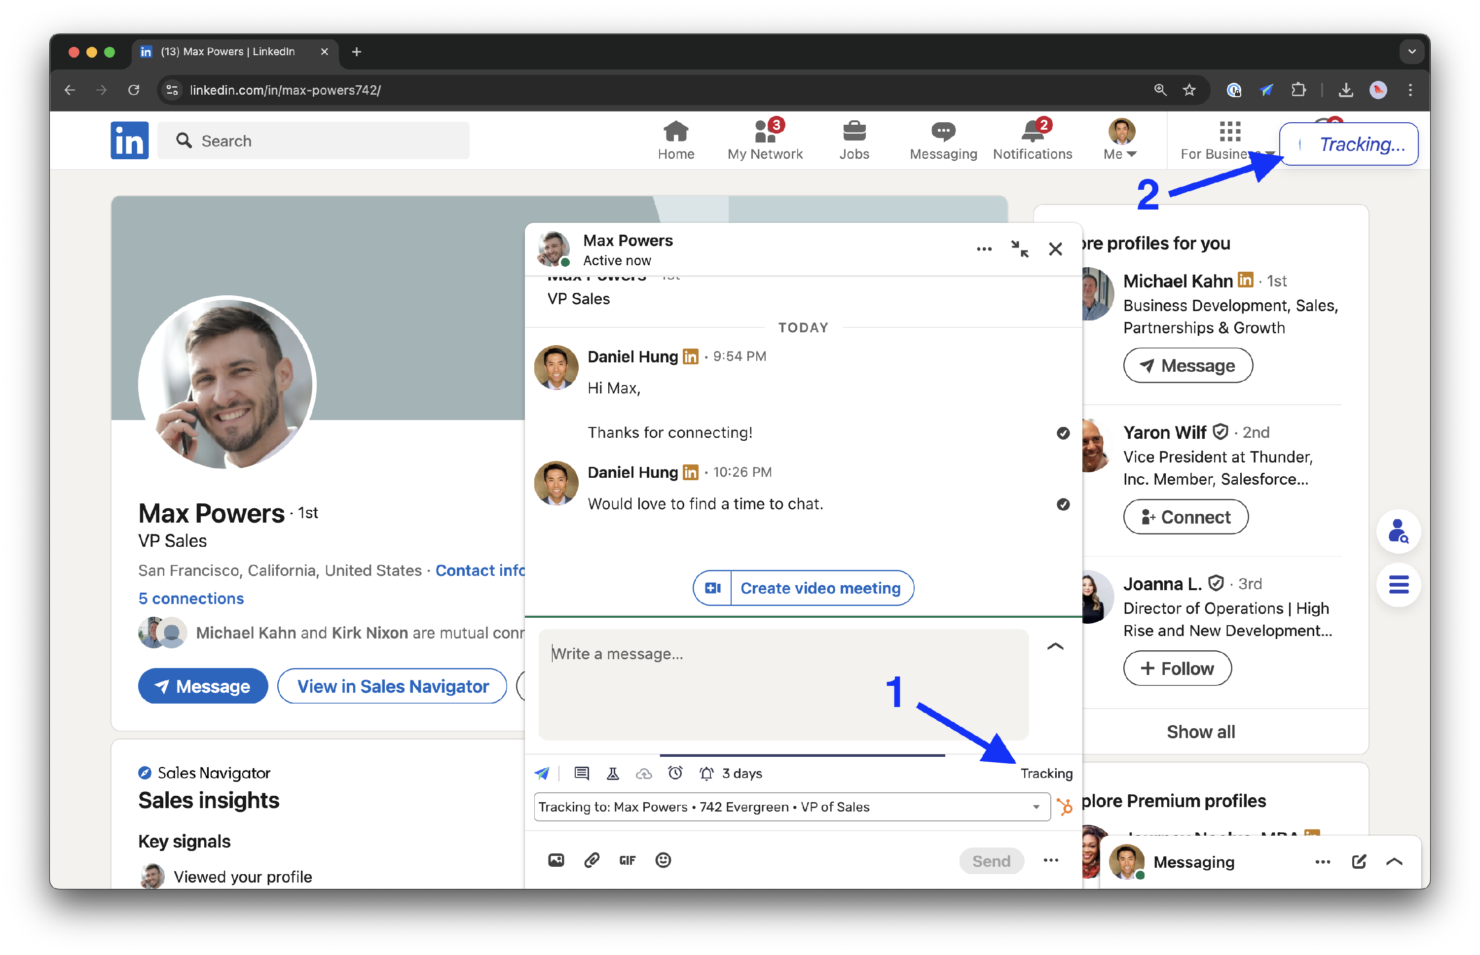The width and height of the screenshot is (1480, 955).
Task: Click the paper-plane extension icon in chat toolbar
Action: tap(542, 773)
